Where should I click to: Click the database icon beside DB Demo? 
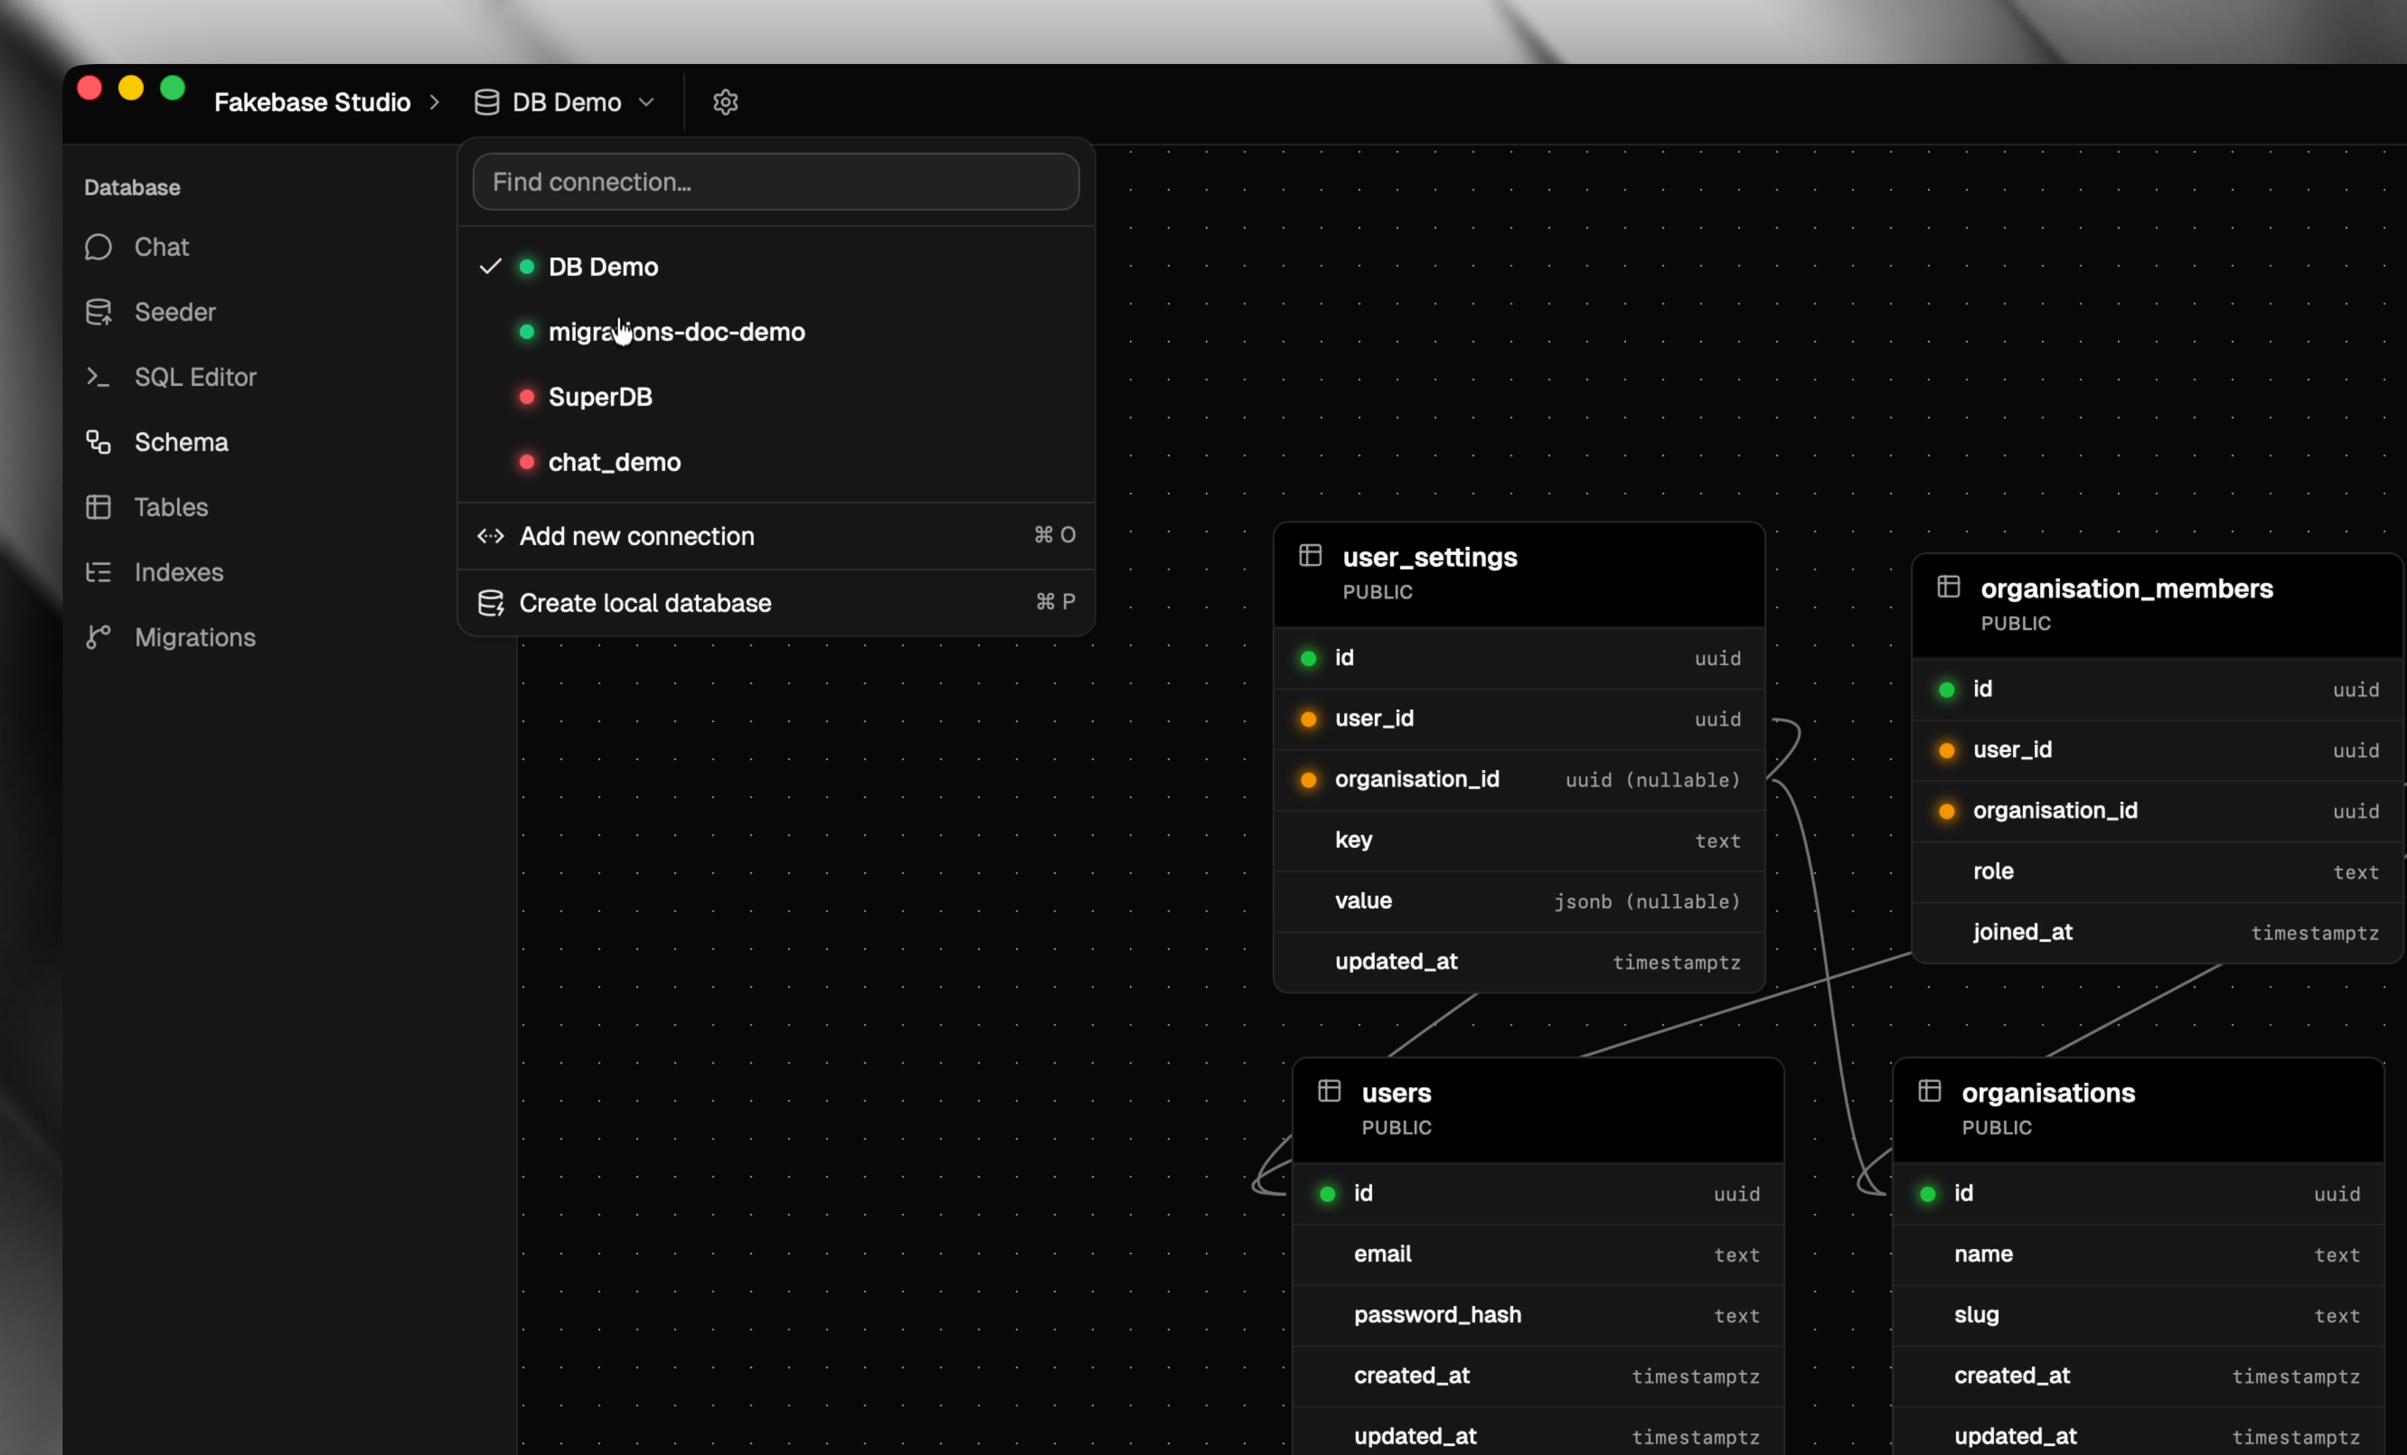pyautogui.click(x=486, y=102)
